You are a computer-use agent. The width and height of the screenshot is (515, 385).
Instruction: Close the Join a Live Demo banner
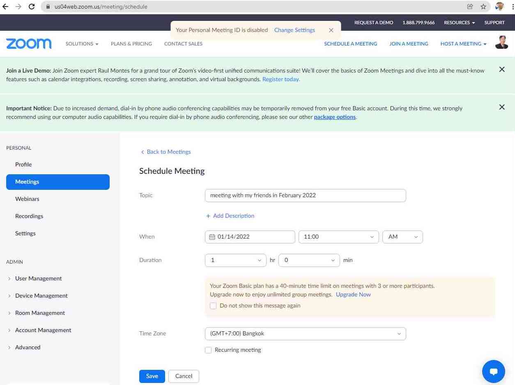click(x=501, y=70)
